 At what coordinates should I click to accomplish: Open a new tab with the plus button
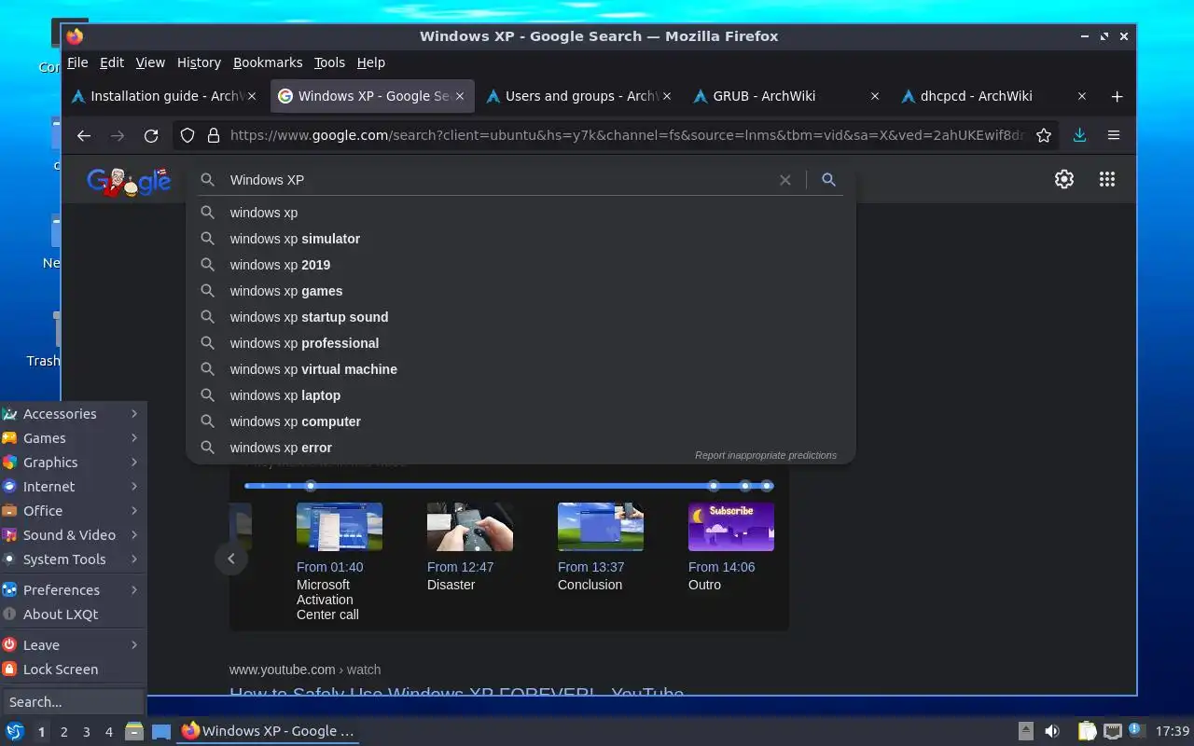1117,96
